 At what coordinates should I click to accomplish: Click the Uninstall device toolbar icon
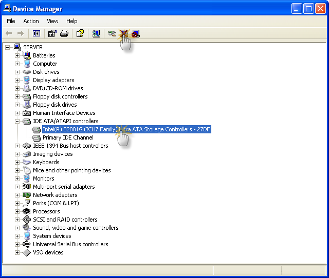pos(124,33)
